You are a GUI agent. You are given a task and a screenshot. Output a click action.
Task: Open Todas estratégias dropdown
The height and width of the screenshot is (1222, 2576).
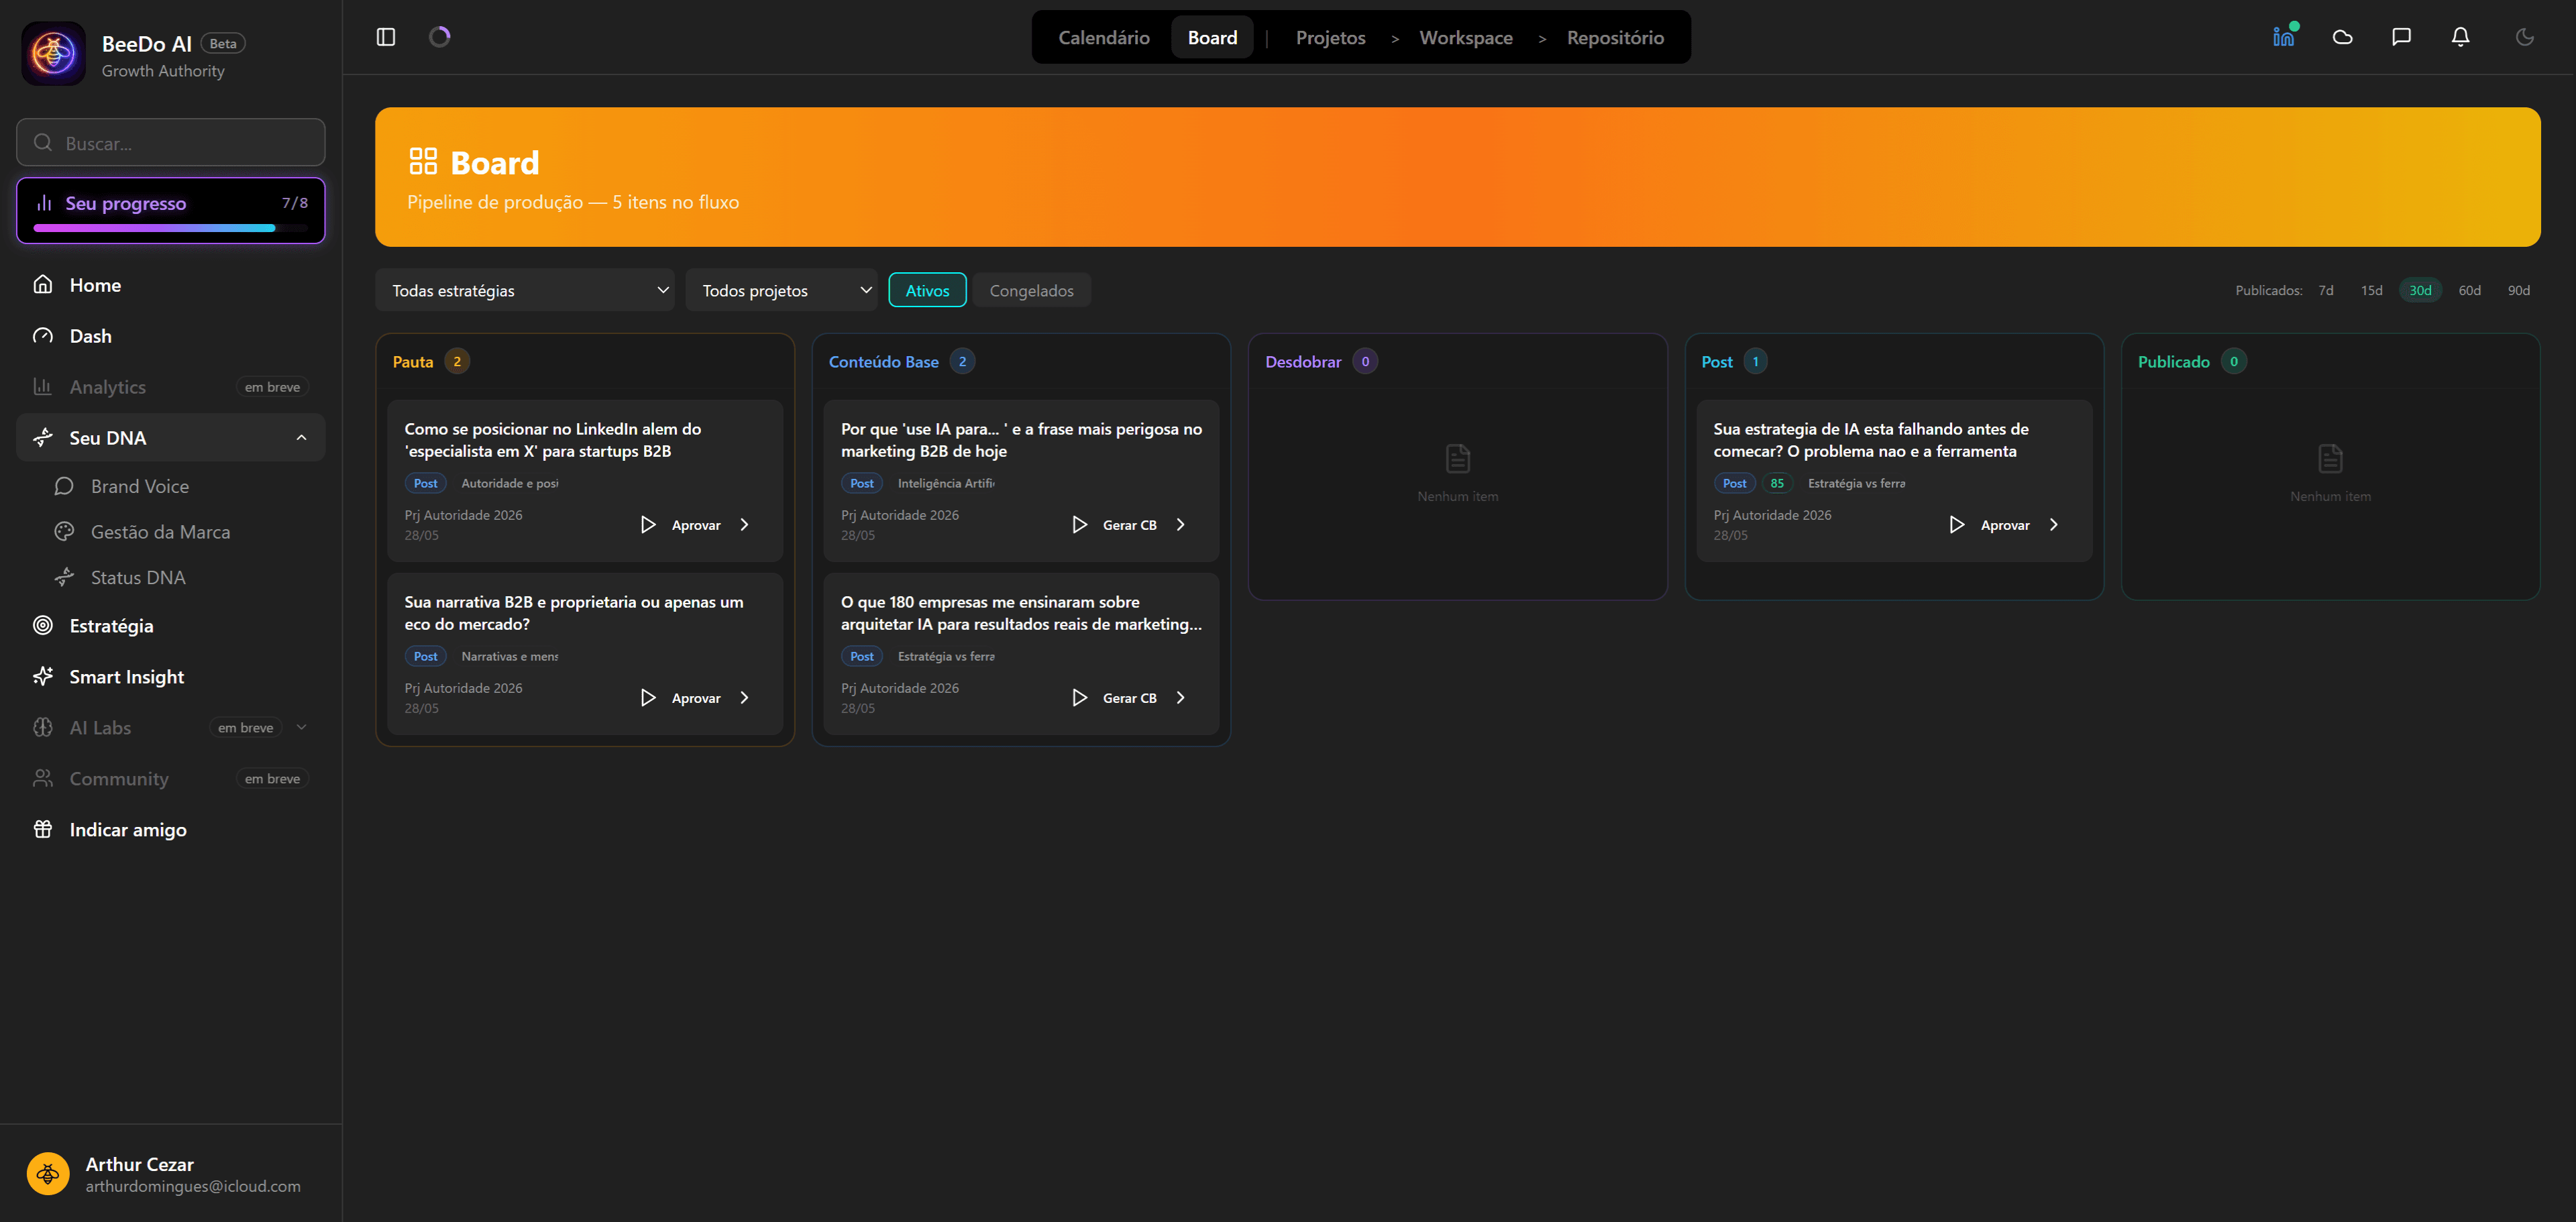pos(525,291)
